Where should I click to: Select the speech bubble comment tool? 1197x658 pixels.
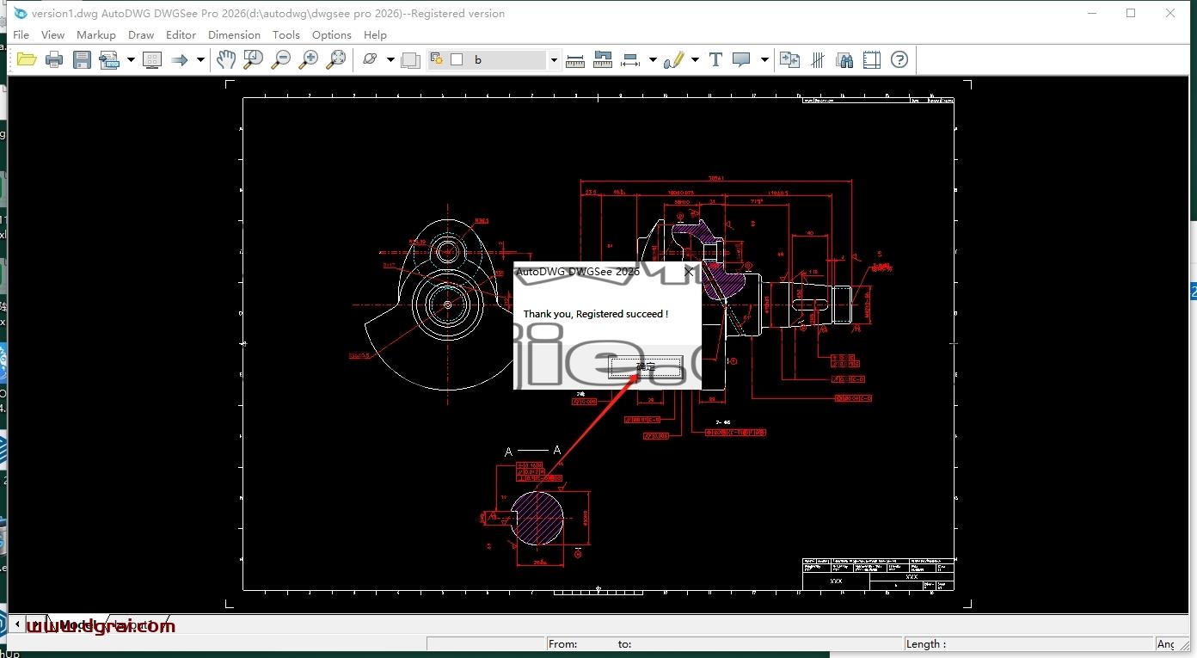coord(741,59)
